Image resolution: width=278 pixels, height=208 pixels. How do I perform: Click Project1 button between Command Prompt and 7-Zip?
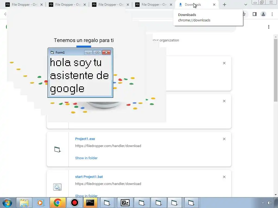(x=107, y=203)
